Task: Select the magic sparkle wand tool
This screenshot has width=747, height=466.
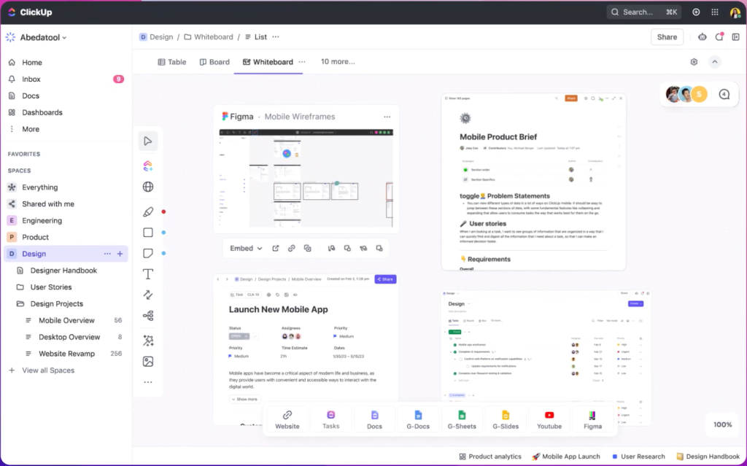Action: coord(148,341)
